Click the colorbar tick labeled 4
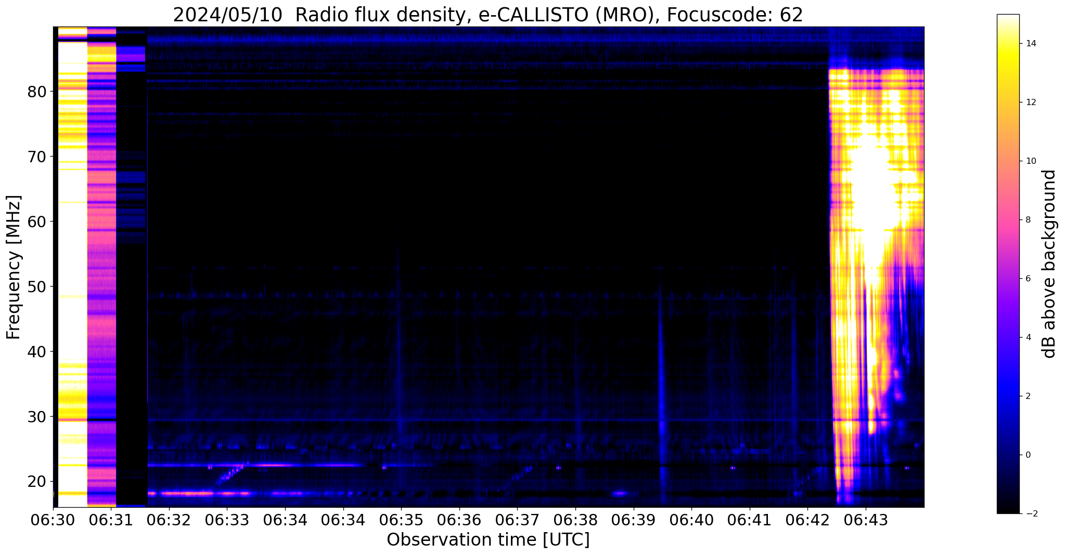 point(1028,338)
